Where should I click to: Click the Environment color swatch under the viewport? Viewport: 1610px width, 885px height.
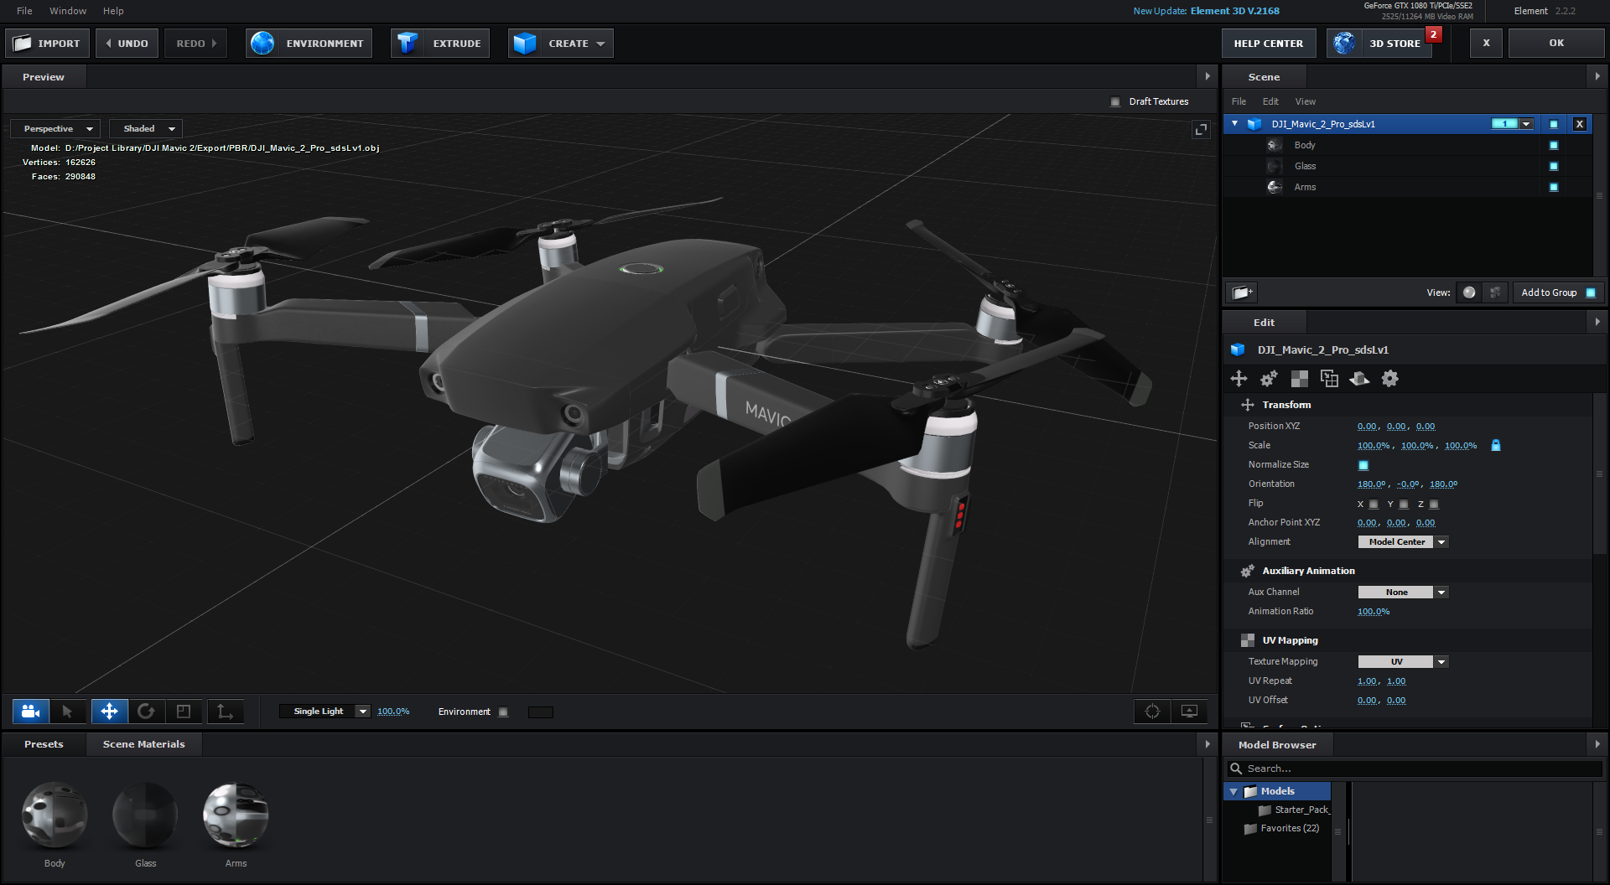tap(541, 712)
